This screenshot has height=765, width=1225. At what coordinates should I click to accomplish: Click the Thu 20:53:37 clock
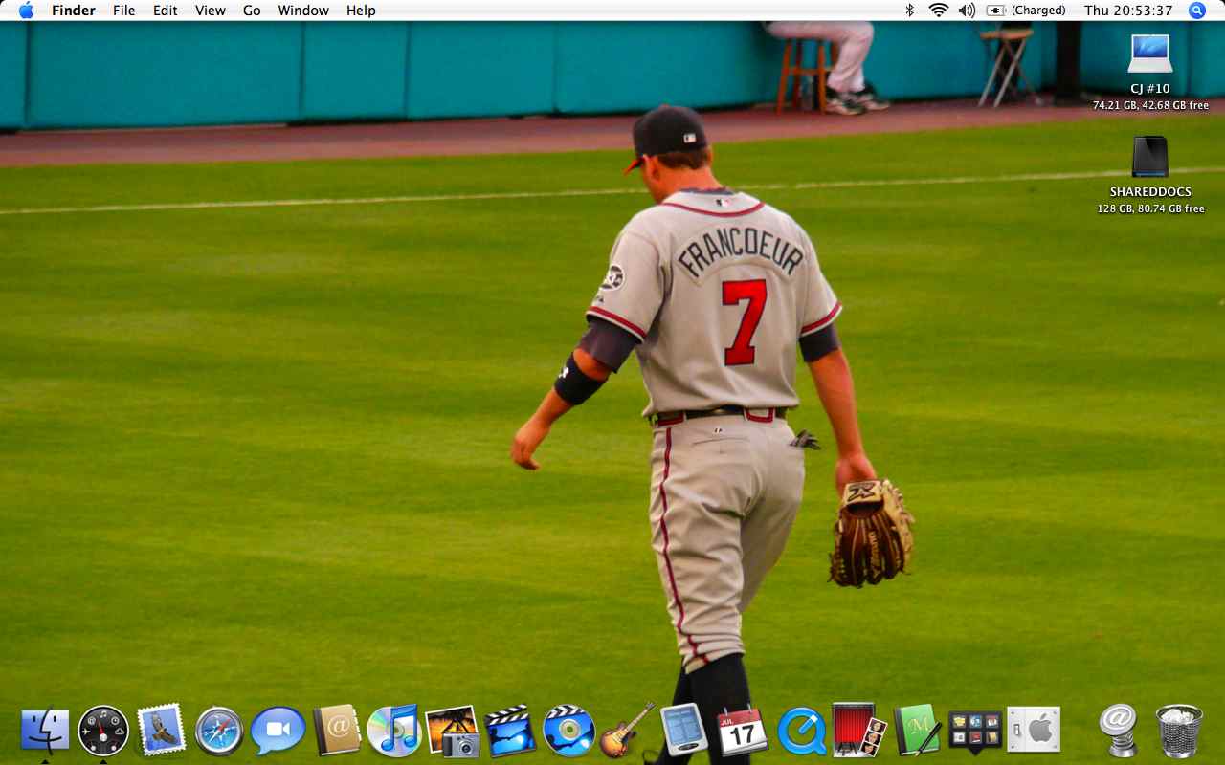click(1128, 11)
